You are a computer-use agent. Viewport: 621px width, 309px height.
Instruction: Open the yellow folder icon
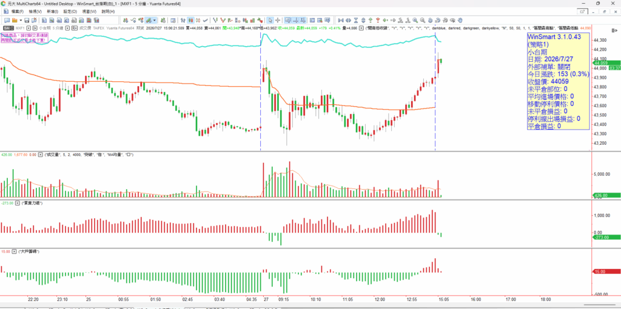point(15,20)
